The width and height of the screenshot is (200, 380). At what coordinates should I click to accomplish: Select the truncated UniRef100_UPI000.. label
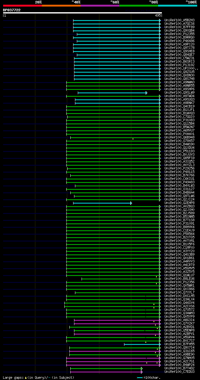(181, 68)
